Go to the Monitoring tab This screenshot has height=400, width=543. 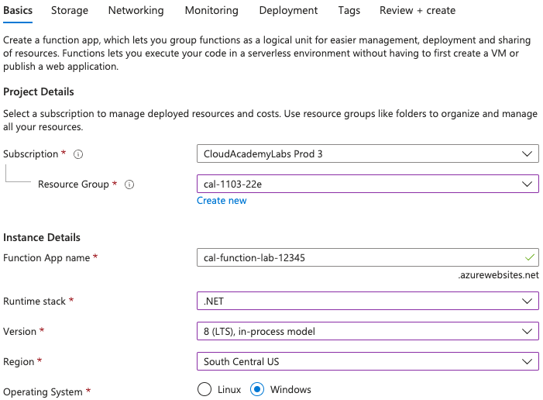211,11
